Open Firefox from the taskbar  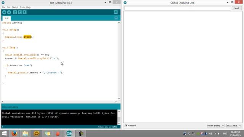click(14, 134)
